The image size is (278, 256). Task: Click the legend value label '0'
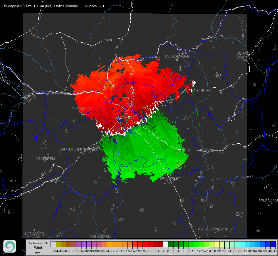[x=168, y=251]
